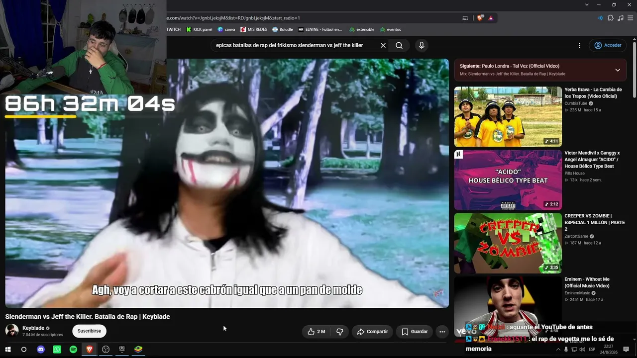Open the Brave hamburger main menu
This screenshot has width=637, height=358.
[x=630, y=18]
